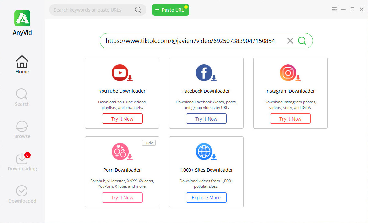Screen dimensions: 368x223
Task: Click green search icon next to URL
Action: click(x=302, y=41)
